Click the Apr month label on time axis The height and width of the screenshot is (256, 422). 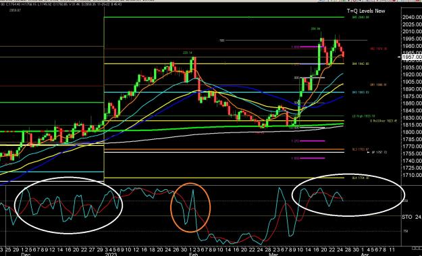[x=365, y=255]
